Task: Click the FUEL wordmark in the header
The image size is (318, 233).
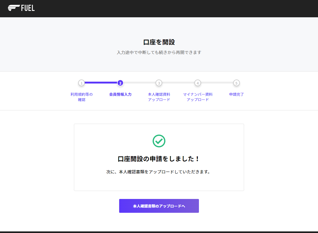Action: (x=28, y=8)
